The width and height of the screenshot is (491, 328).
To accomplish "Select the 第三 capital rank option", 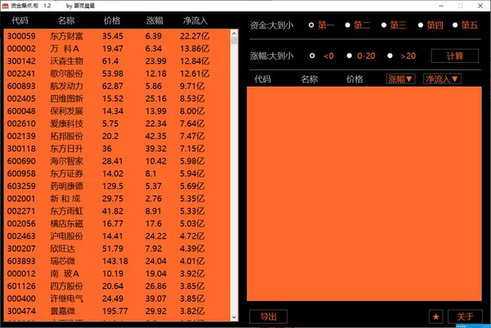I will click(394, 25).
